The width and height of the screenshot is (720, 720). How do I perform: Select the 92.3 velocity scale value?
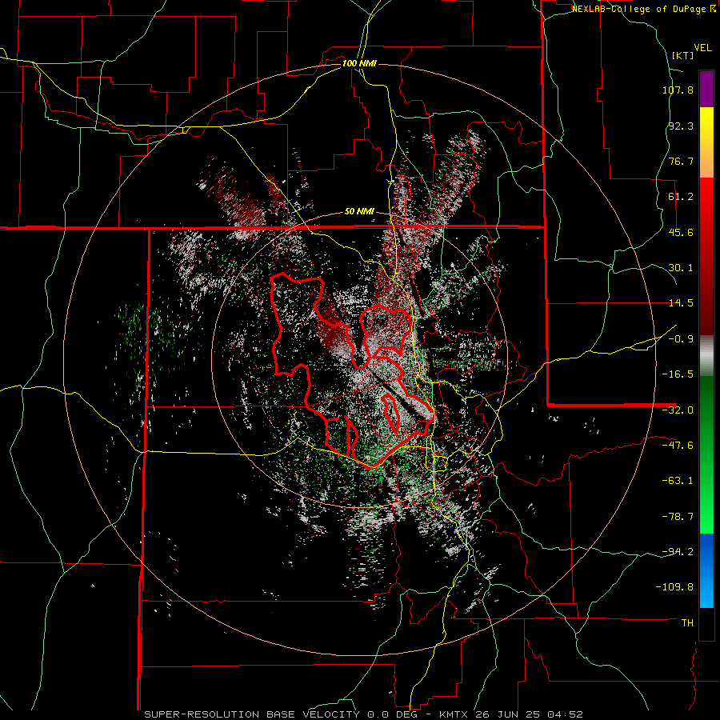tap(681, 126)
